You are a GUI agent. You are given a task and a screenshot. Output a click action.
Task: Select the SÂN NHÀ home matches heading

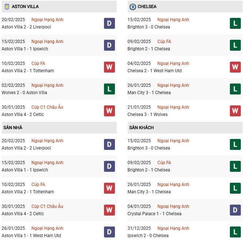13,128
